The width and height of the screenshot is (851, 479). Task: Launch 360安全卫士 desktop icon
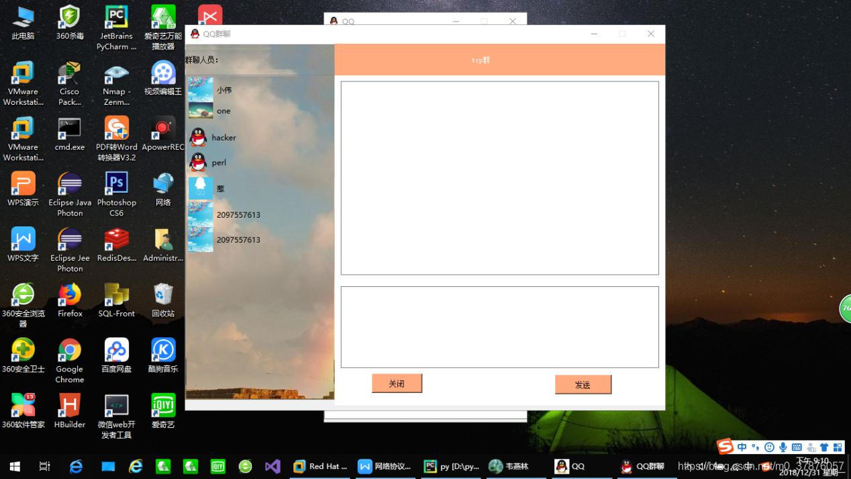(x=23, y=356)
